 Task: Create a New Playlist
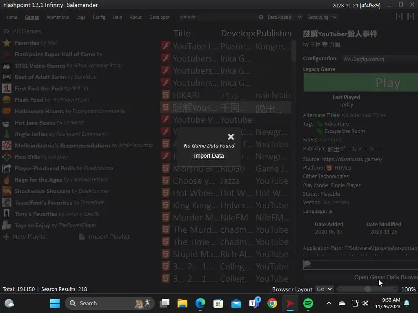(25, 237)
